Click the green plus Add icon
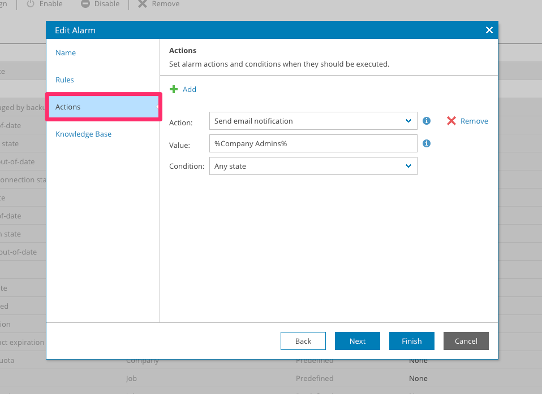This screenshot has height=394, width=542. point(174,89)
